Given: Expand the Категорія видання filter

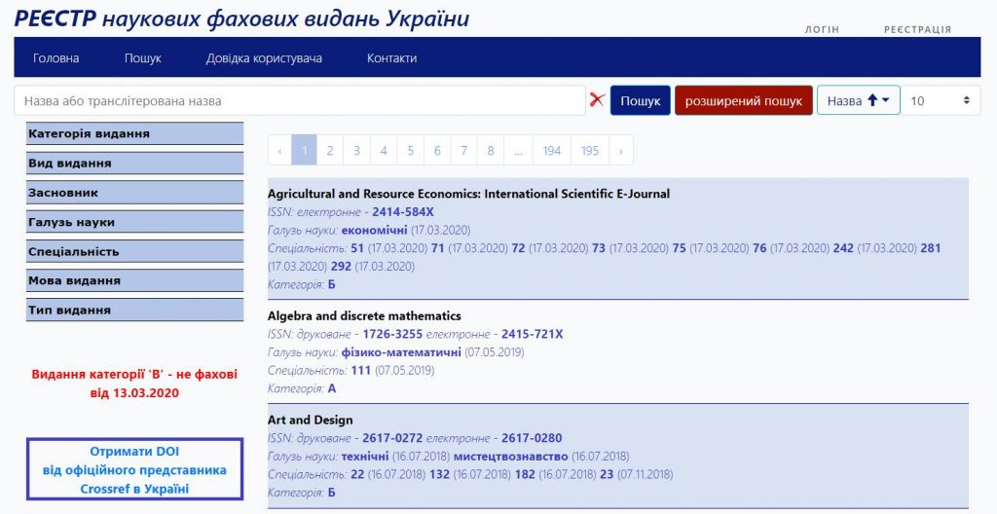Looking at the screenshot, I should (134, 133).
